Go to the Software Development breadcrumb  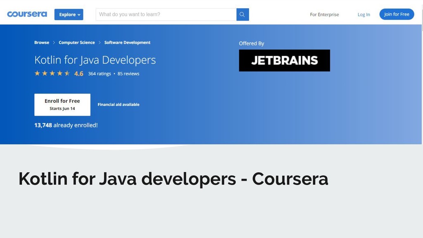click(127, 43)
